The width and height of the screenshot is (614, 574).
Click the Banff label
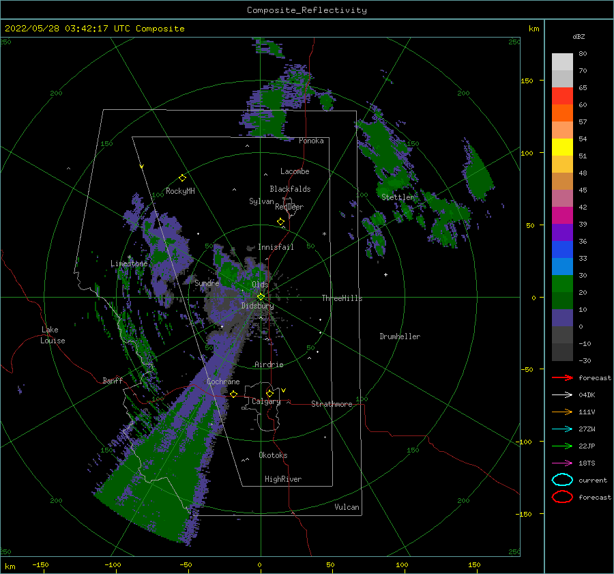[113, 380]
